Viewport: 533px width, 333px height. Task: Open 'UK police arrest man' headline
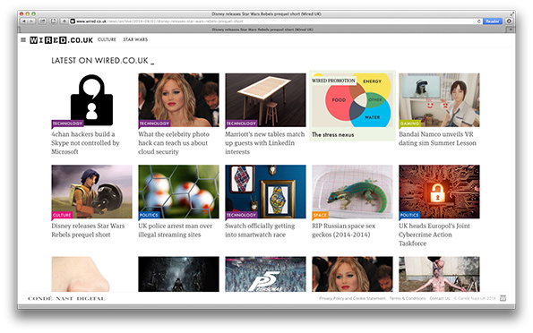(x=175, y=230)
